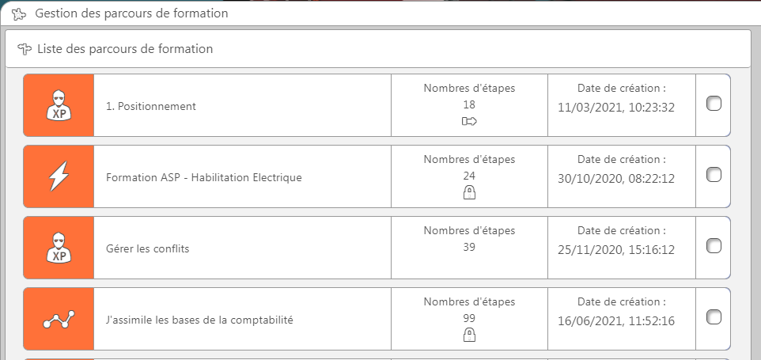Click the signpost icon beside Liste des parcours
Image resolution: width=761 pixels, height=360 pixels.
25,49
